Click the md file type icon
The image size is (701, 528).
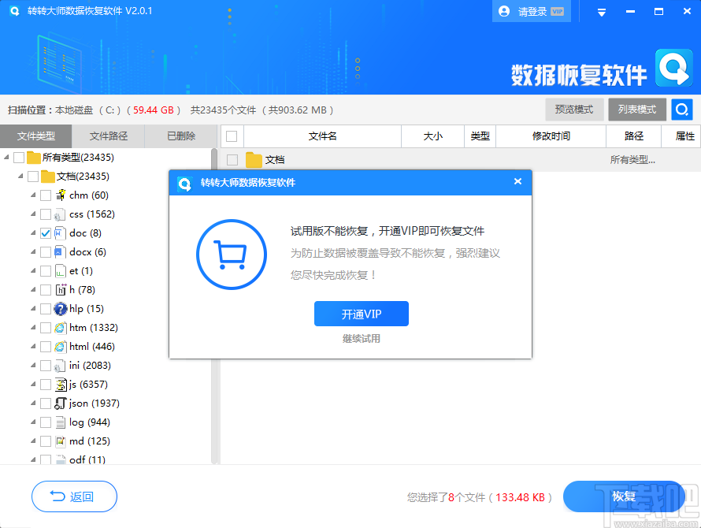click(x=61, y=441)
